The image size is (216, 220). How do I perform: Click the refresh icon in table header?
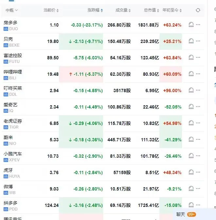click(198, 10)
